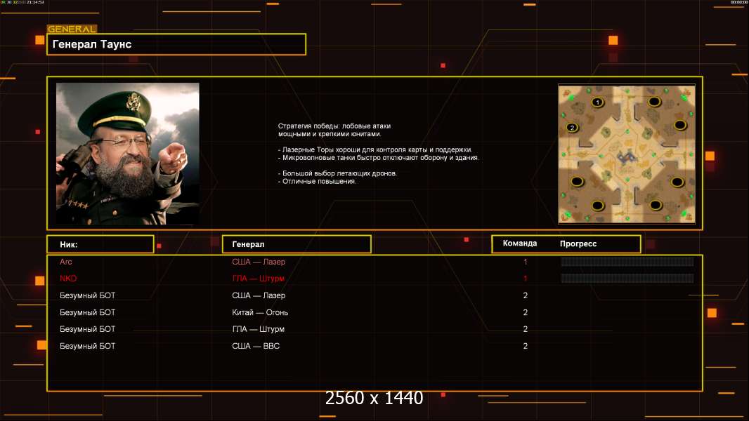Click the GENERAL tag above the name box
Viewport: 749px width, 421px height.
coord(71,29)
